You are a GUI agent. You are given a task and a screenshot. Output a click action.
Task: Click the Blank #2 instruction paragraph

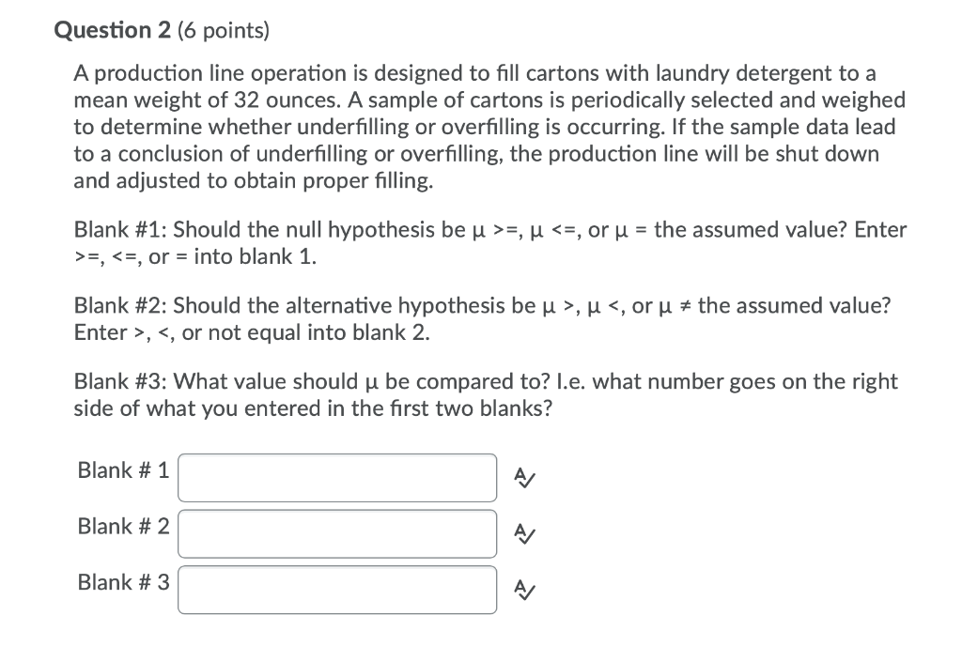(481, 317)
